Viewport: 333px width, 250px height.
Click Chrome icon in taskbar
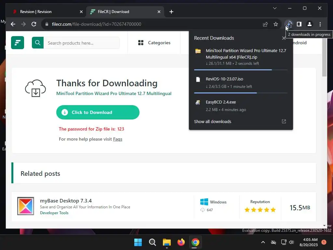point(195,242)
